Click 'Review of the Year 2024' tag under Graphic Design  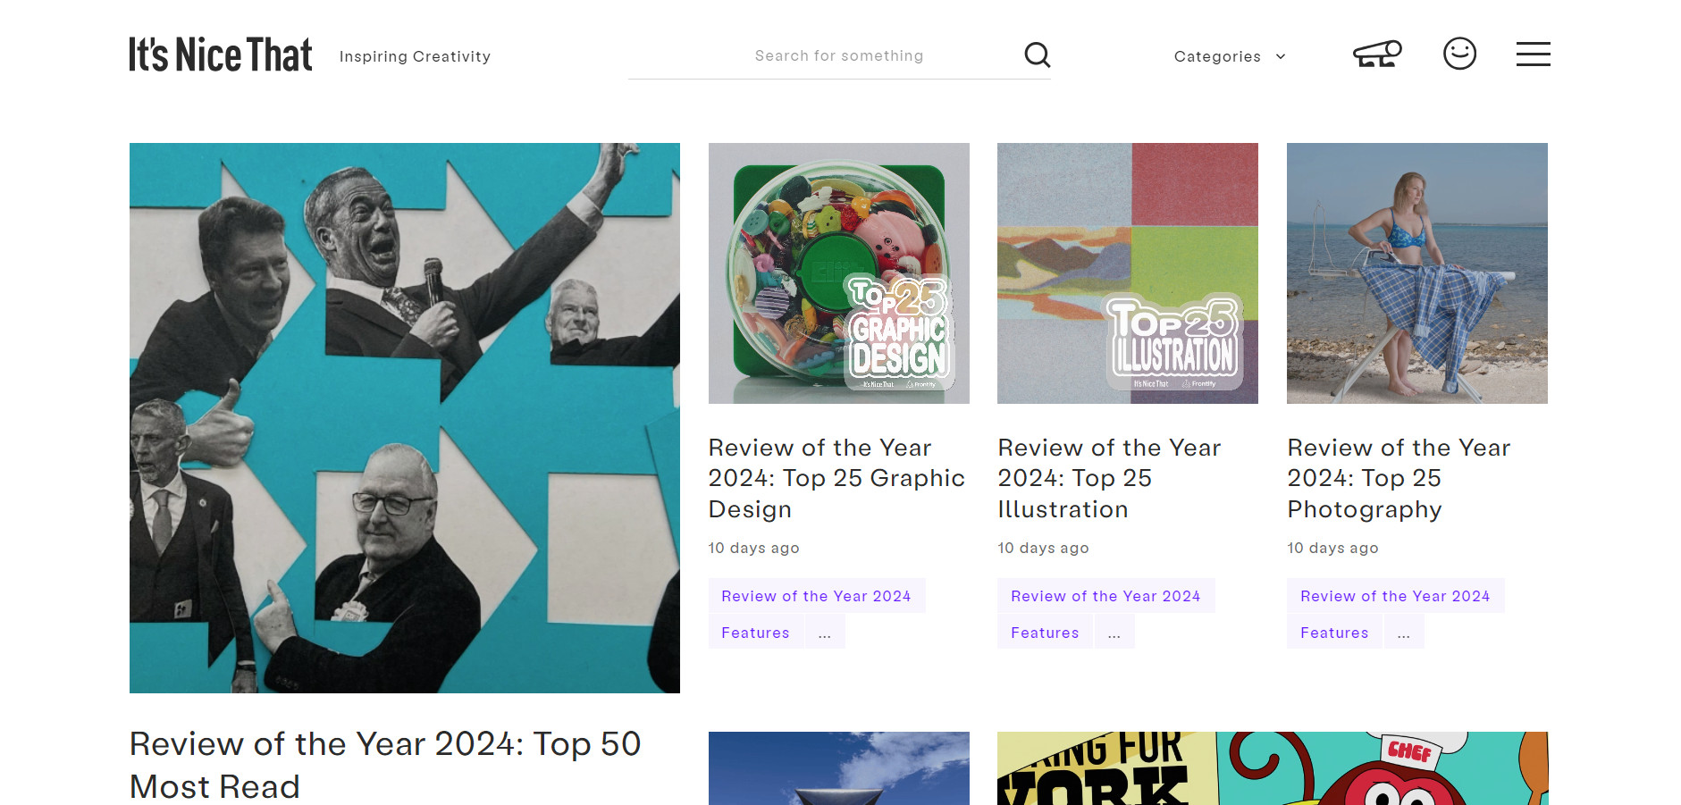point(816,596)
